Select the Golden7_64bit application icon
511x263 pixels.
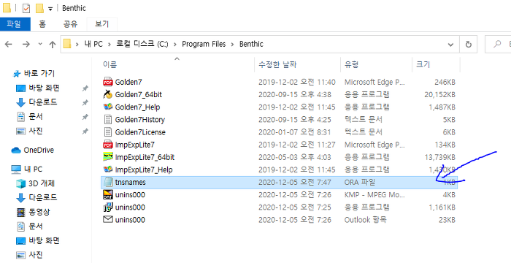[x=108, y=94]
